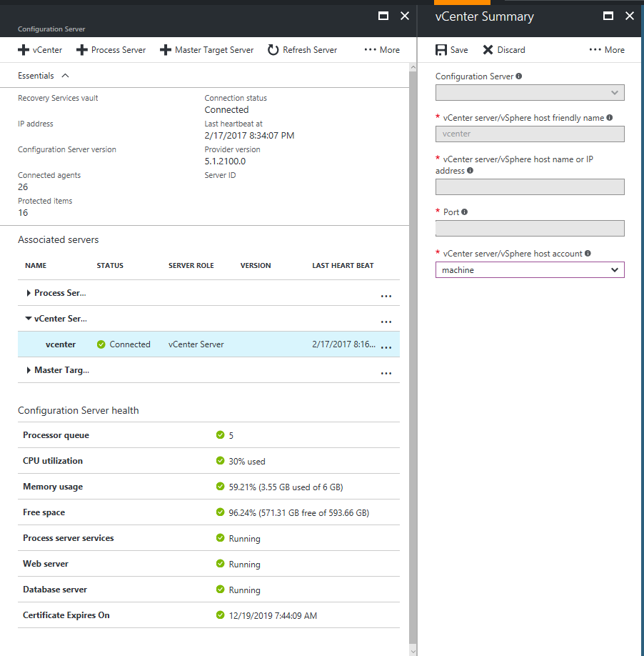The height and width of the screenshot is (656, 644).
Task: Open the host account dropdown showing machine
Action: [530, 270]
